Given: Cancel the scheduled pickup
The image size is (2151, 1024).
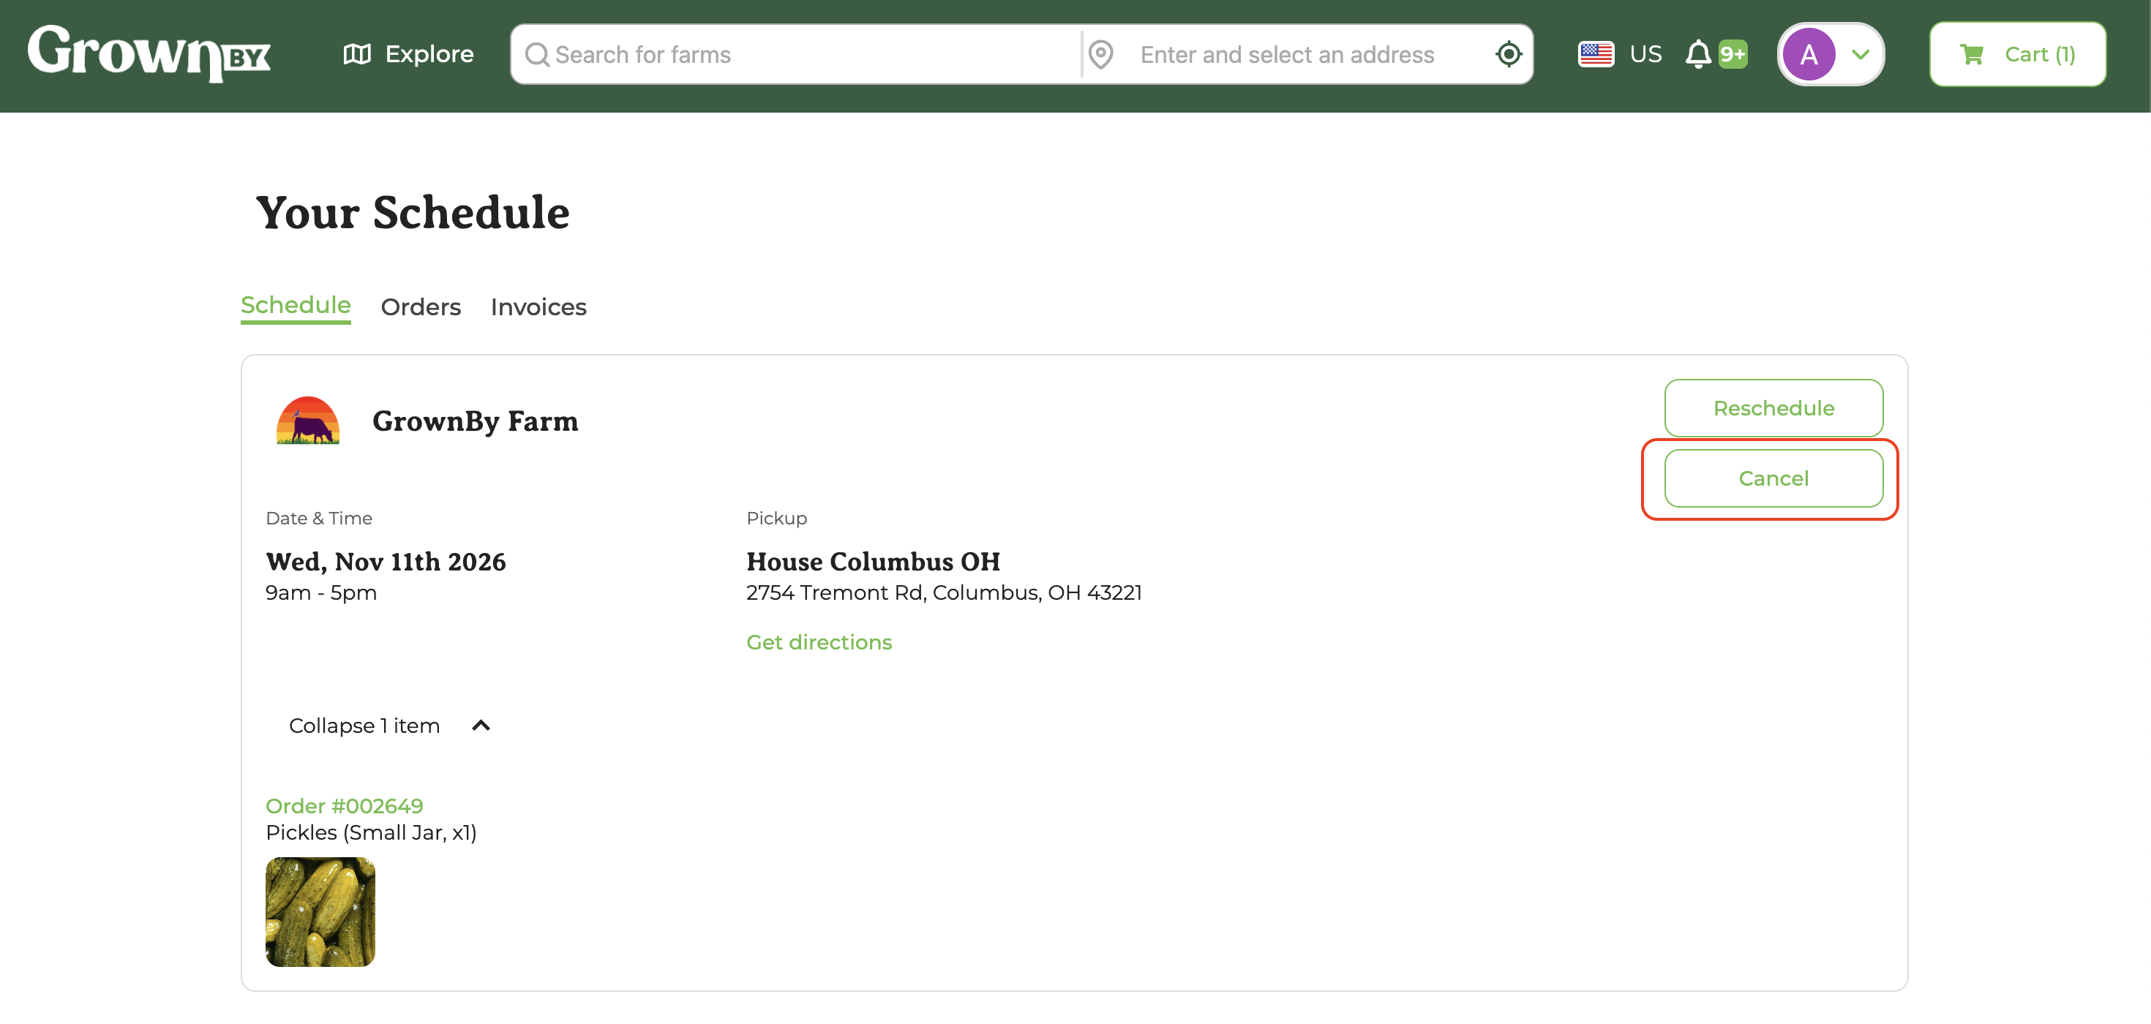Looking at the screenshot, I should [1773, 478].
